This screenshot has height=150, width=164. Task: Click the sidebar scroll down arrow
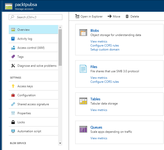(x=60, y=143)
